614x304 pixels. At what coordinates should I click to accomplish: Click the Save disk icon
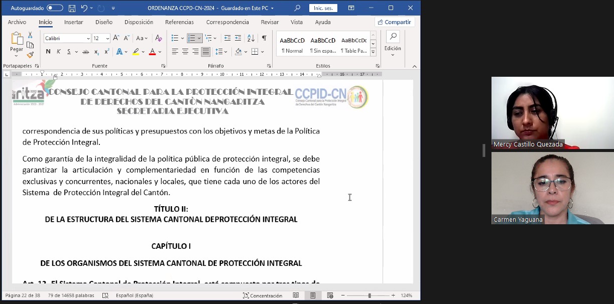click(x=72, y=8)
